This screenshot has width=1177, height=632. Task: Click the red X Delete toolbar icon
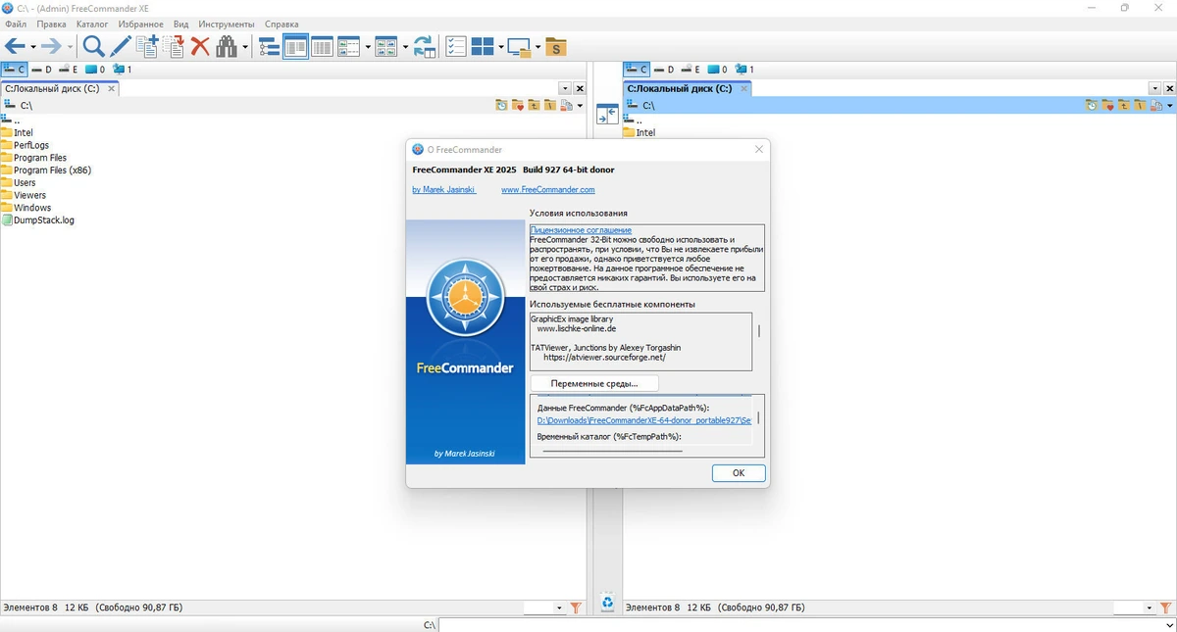click(x=200, y=46)
